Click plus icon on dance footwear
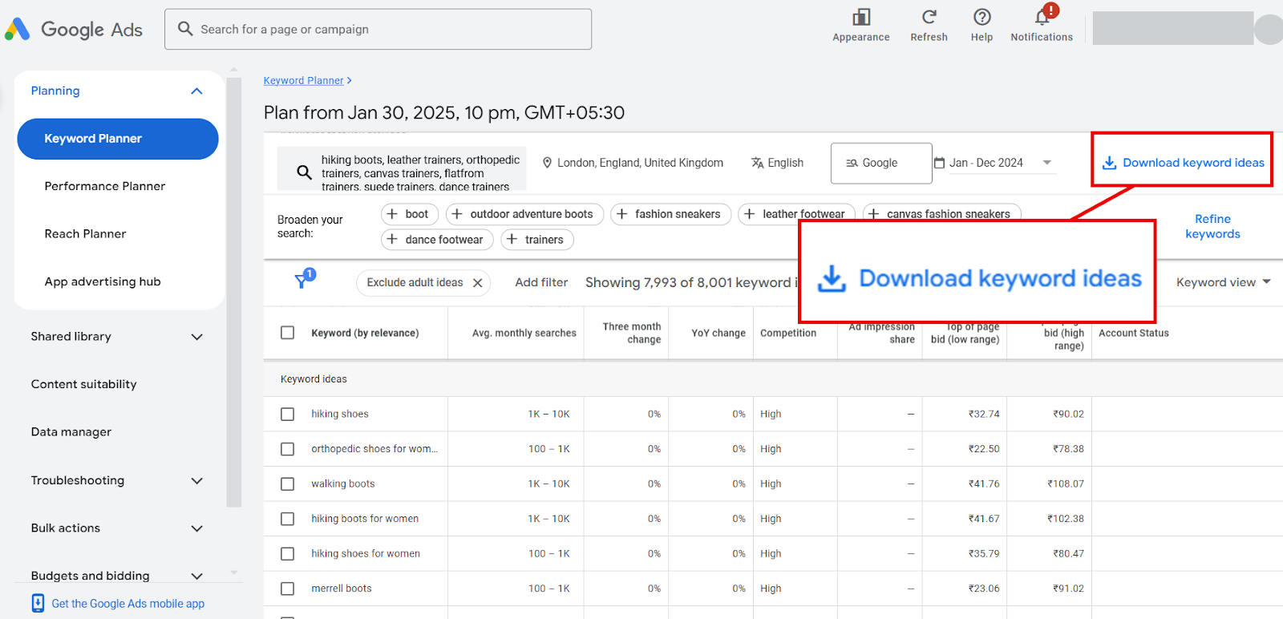Image resolution: width=1283 pixels, height=619 pixels. [392, 240]
